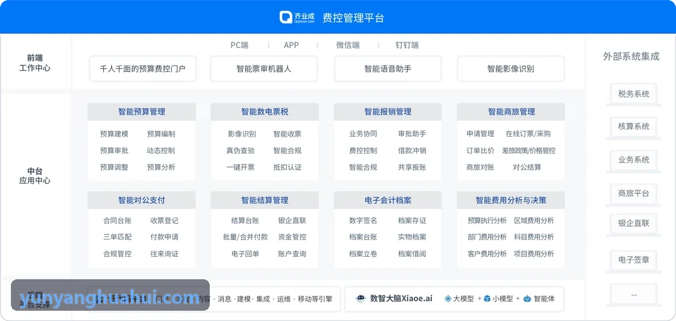Click the 共享报账 item
The height and width of the screenshot is (321, 676).
pos(412,167)
